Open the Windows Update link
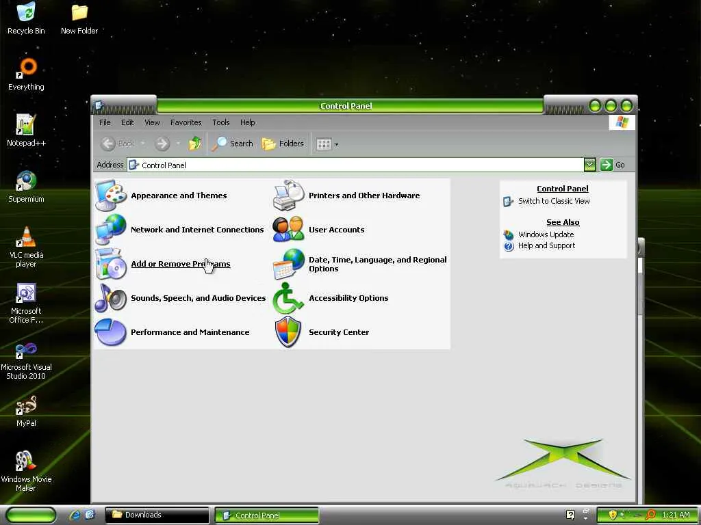This screenshot has width=701, height=525. [546, 234]
